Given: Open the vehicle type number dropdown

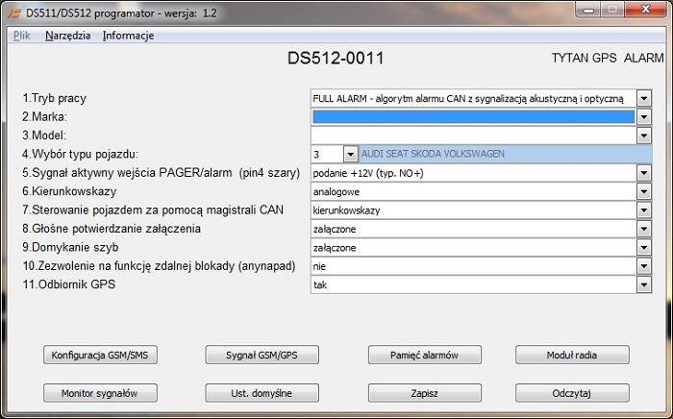Looking at the screenshot, I should coord(350,154).
